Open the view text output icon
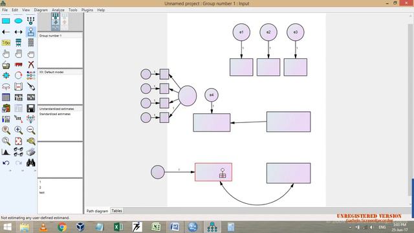 [x=18, y=108]
